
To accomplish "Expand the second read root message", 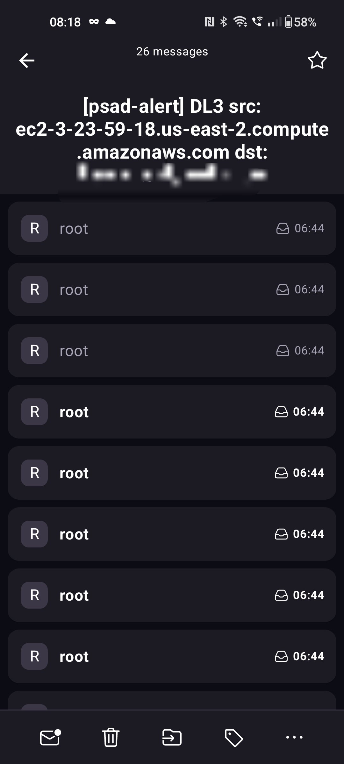I will pyautogui.click(x=172, y=289).
